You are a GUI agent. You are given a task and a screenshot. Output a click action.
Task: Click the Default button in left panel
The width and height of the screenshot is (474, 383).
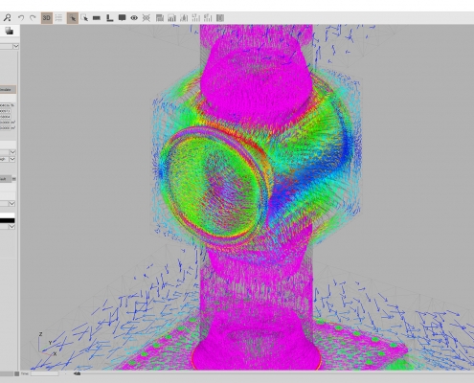tap(6, 179)
